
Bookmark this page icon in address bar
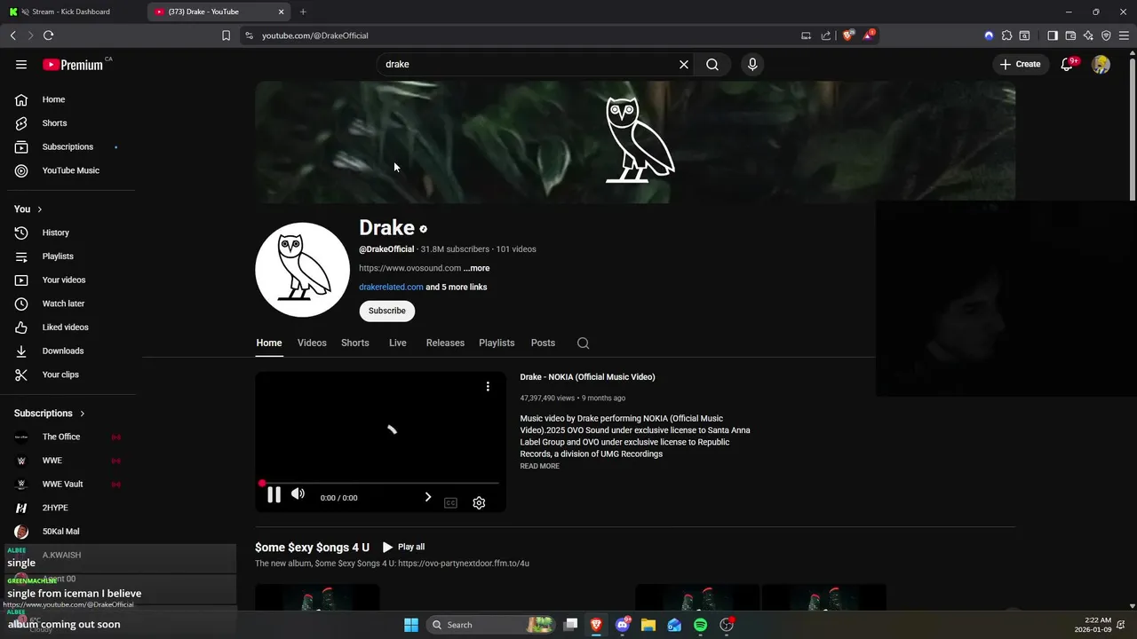pos(226,35)
